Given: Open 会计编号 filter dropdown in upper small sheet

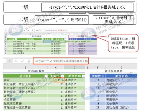Looking at the screenshot, I should coord(16,39).
